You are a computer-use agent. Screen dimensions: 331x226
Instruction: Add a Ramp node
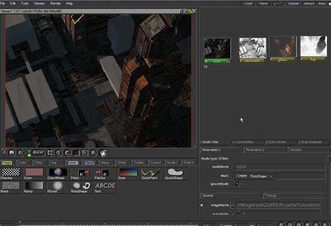pos(34,187)
